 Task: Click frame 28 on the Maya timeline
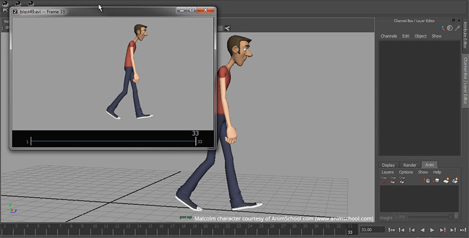(x=294, y=230)
